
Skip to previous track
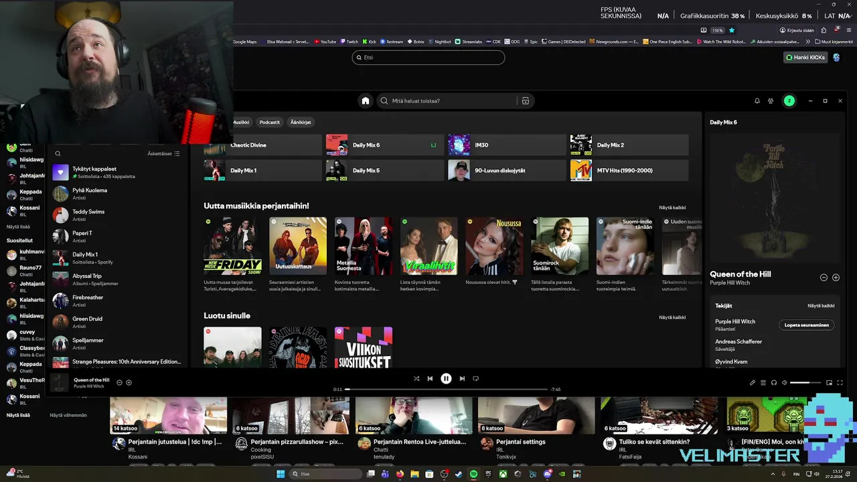[x=430, y=379]
